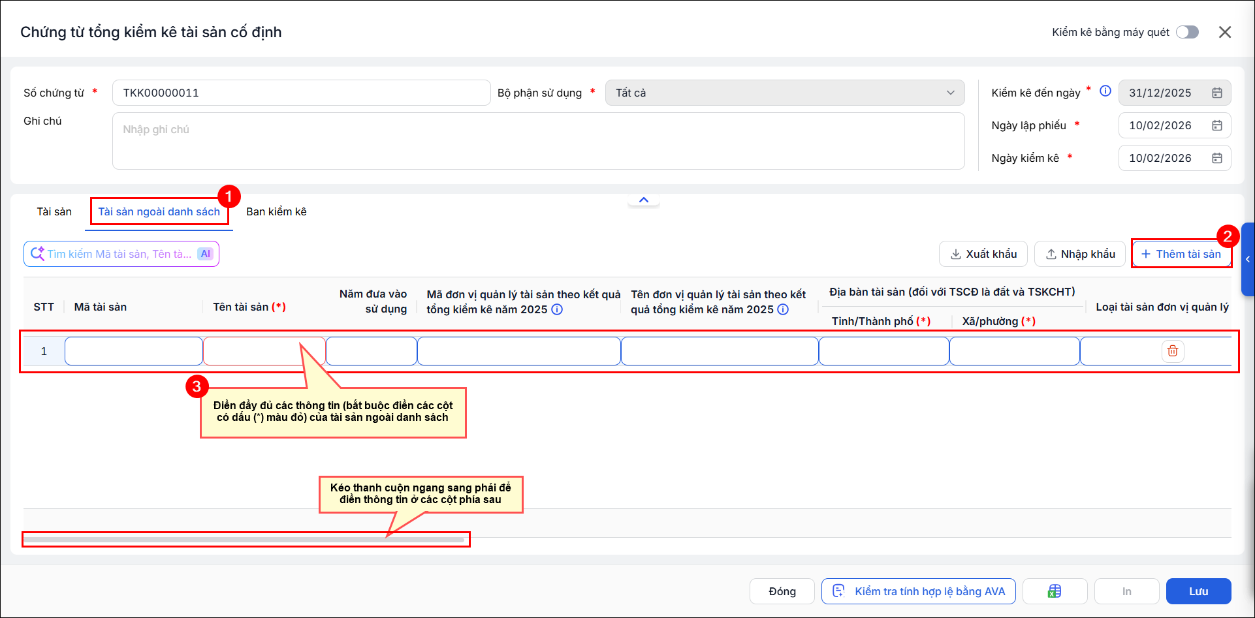1255x618 pixels.
Task: Expand Bộ phận sử dụng dropdown
Action: pyautogui.click(x=785, y=93)
